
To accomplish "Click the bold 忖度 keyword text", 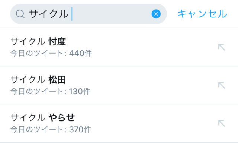I will pyautogui.click(x=57, y=41).
